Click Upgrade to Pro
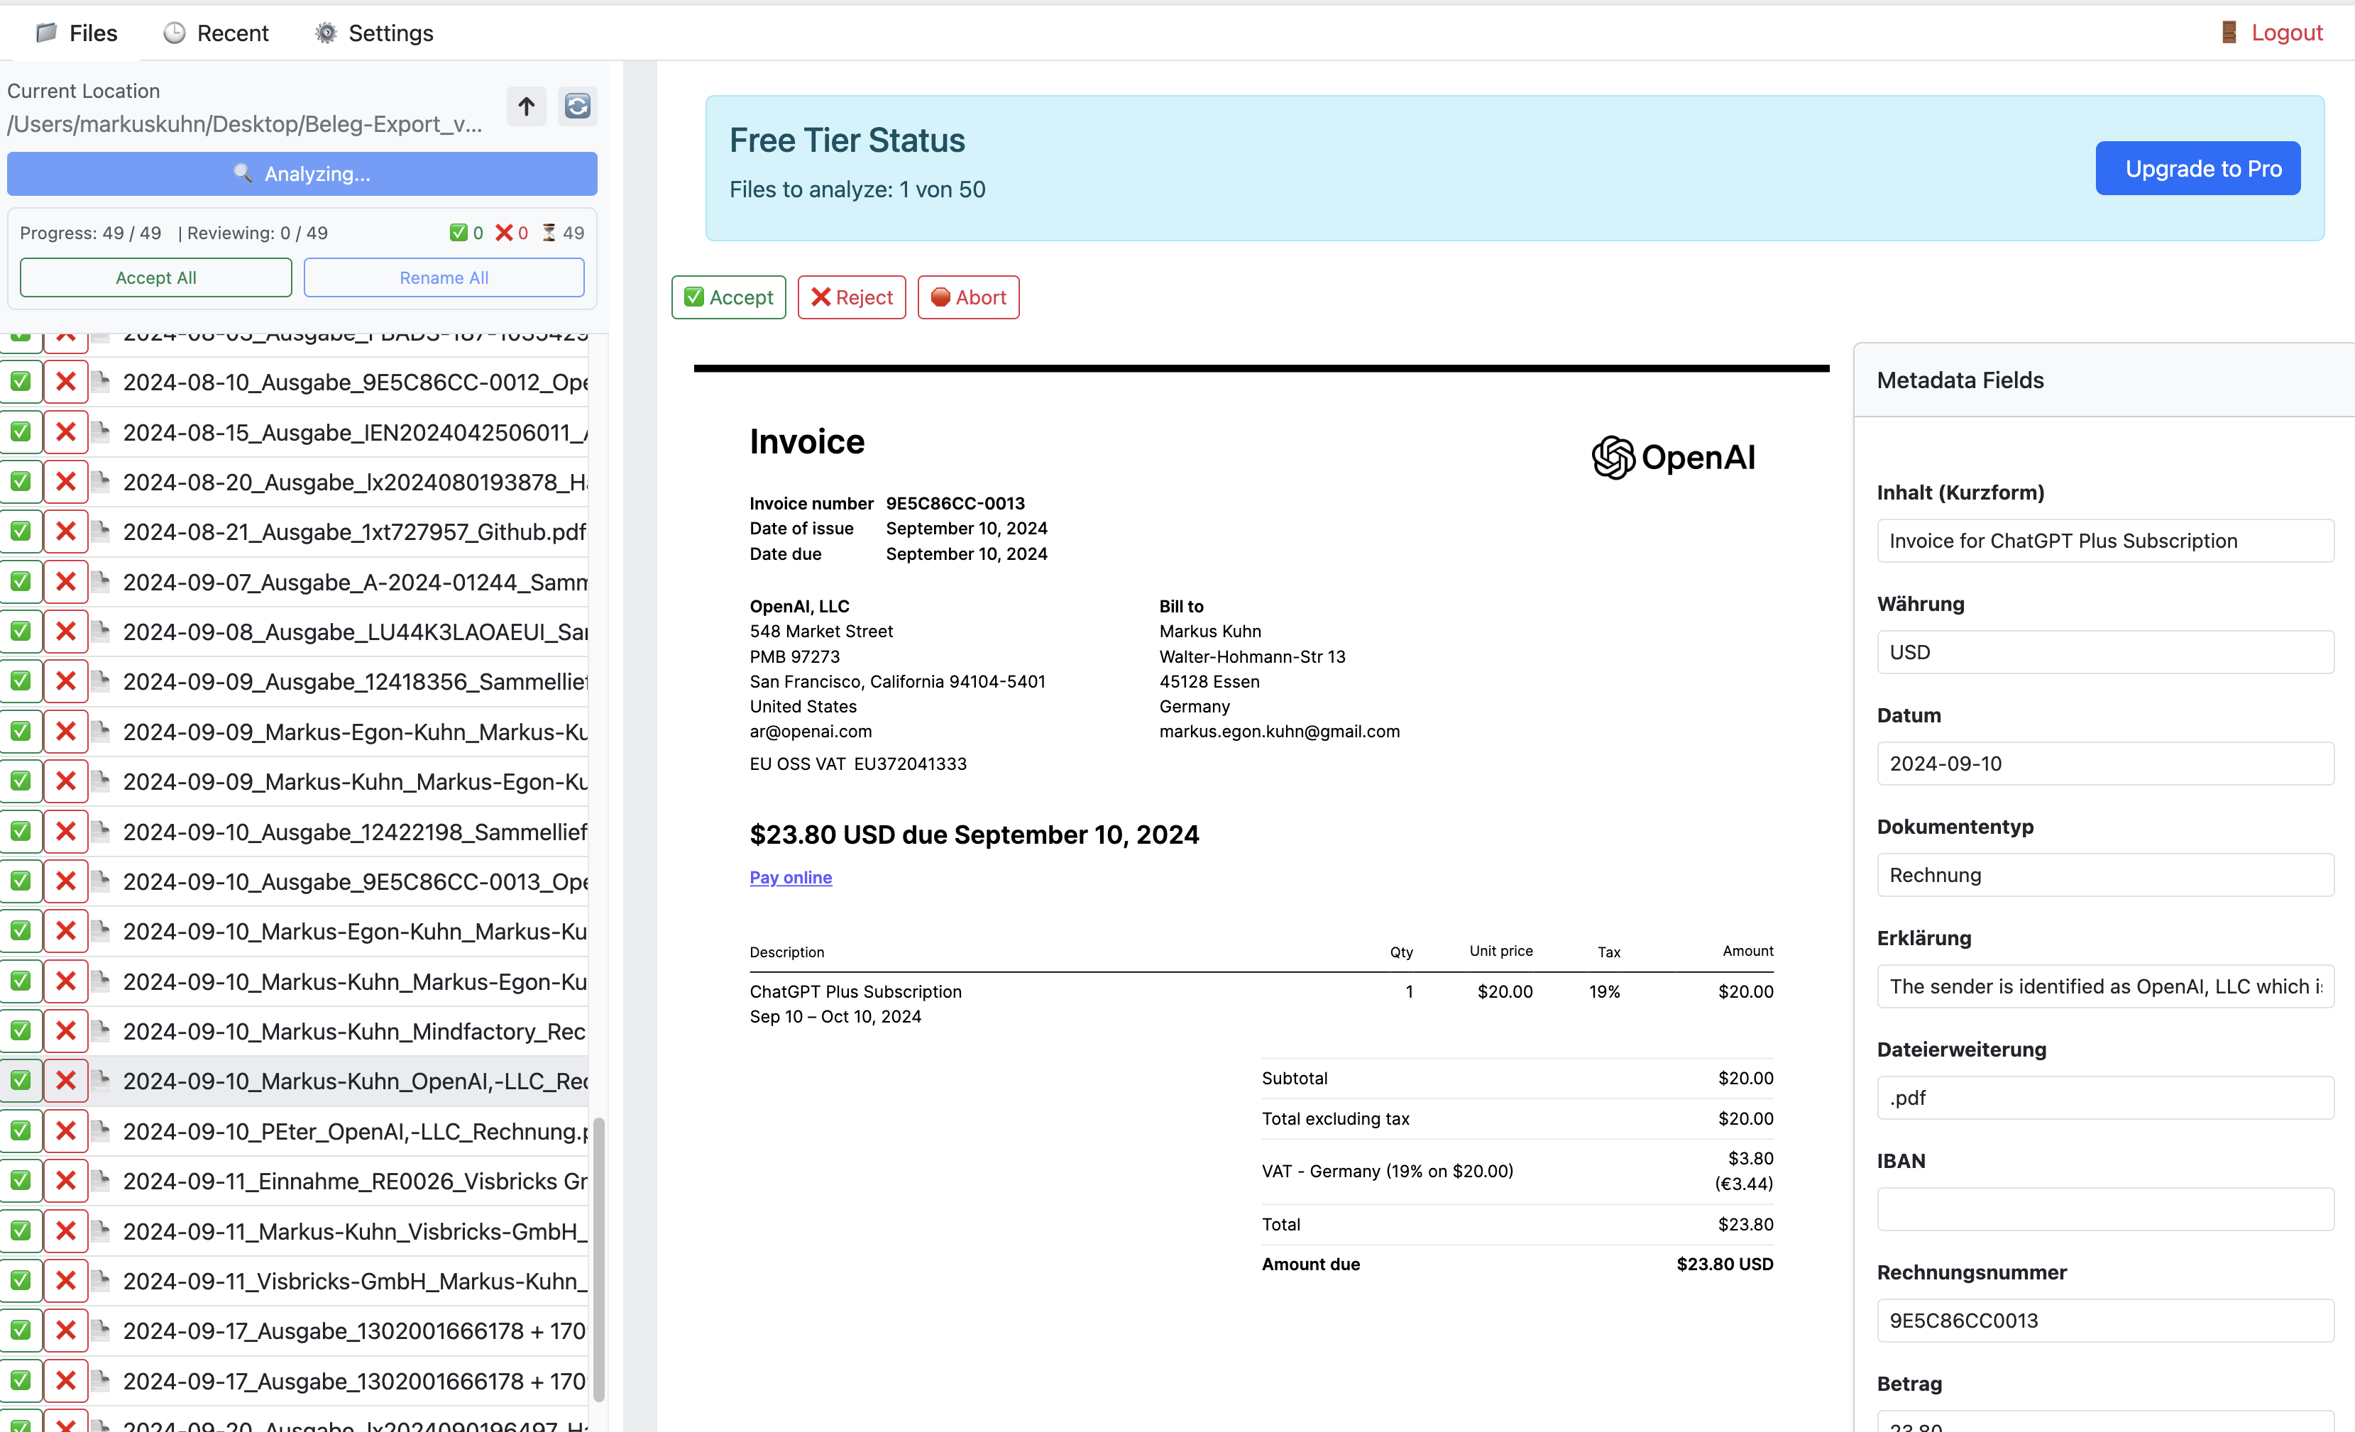This screenshot has width=2355, height=1432. 2197,168
